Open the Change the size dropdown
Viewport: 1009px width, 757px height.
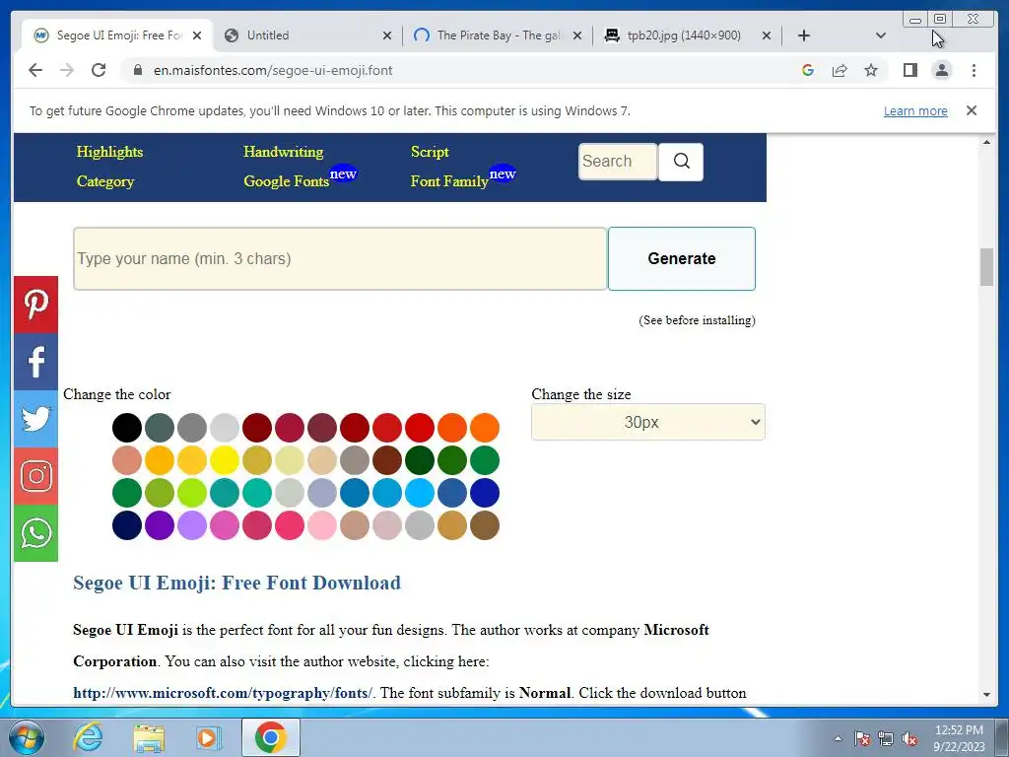648,422
